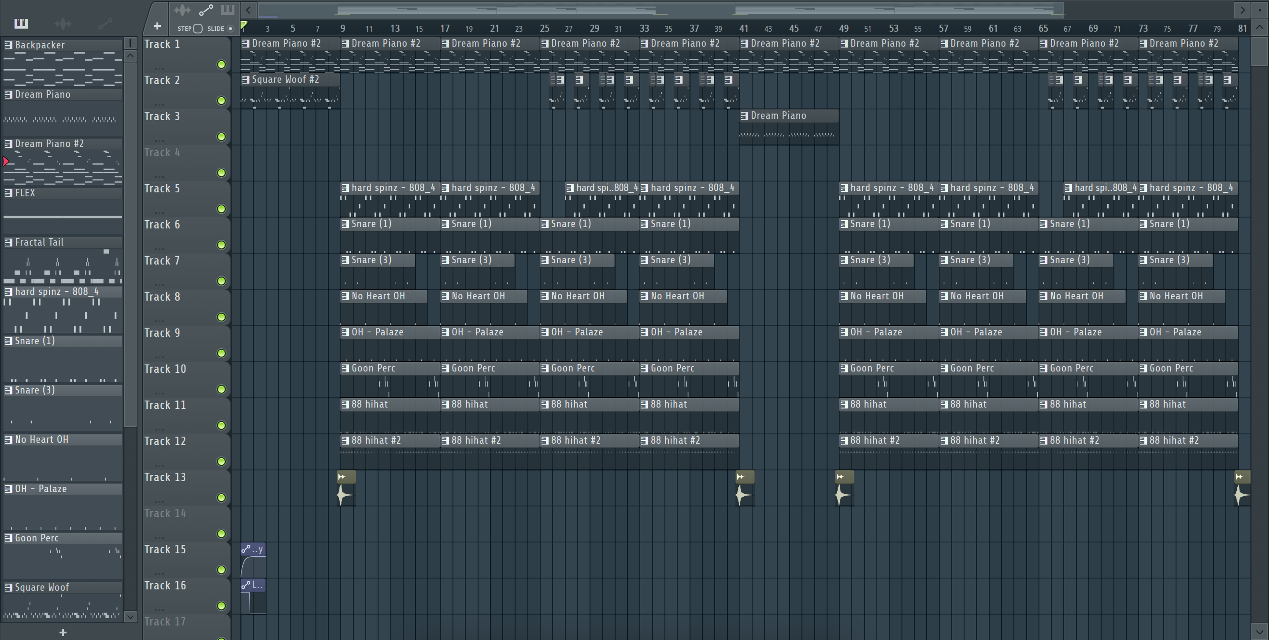Click the up arrow of the playlist vertical scrollbar
This screenshot has width=1269, height=640.
[x=1259, y=27]
